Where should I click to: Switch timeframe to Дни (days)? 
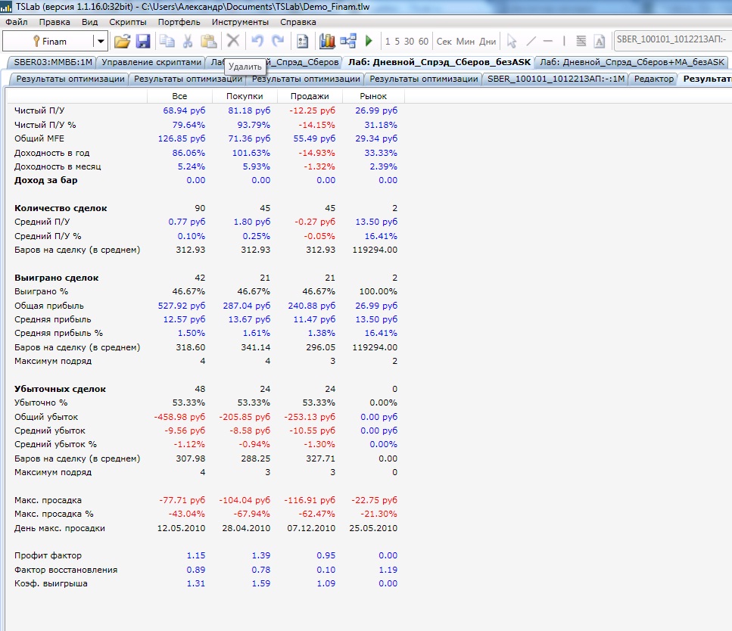(488, 42)
